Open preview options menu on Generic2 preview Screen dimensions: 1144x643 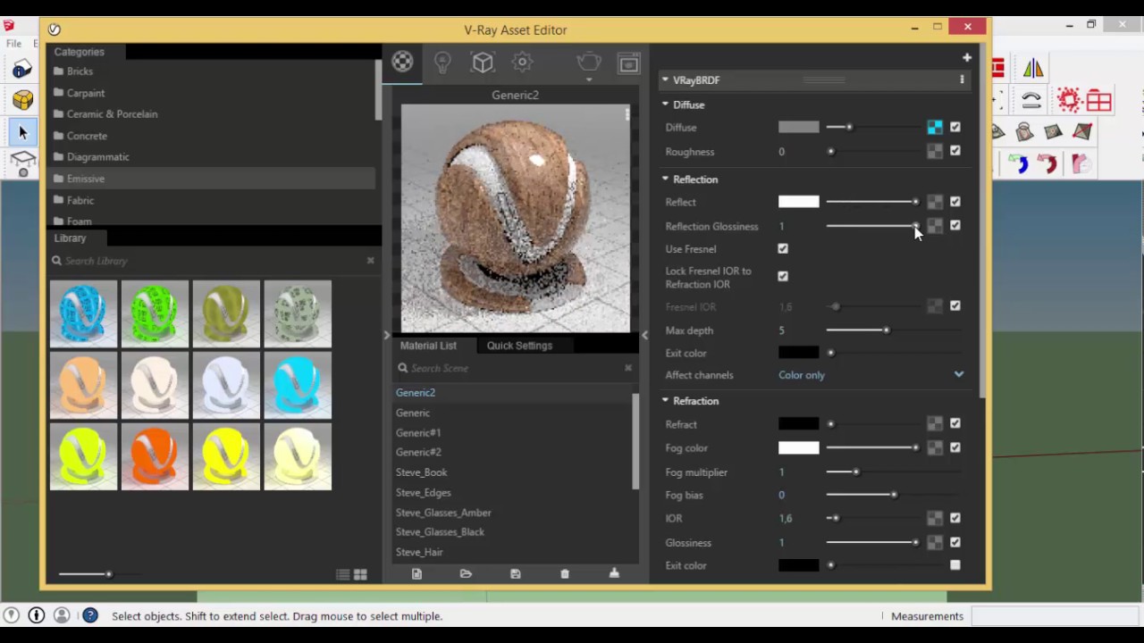click(627, 114)
